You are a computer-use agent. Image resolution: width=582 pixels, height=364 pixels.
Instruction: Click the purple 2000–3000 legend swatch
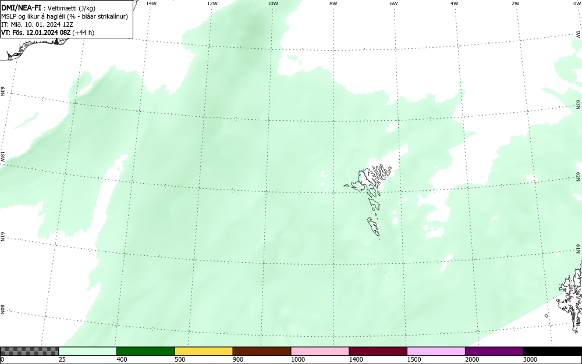pos(494,351)
